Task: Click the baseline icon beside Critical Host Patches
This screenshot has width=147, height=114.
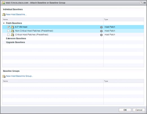Action: 12,35
